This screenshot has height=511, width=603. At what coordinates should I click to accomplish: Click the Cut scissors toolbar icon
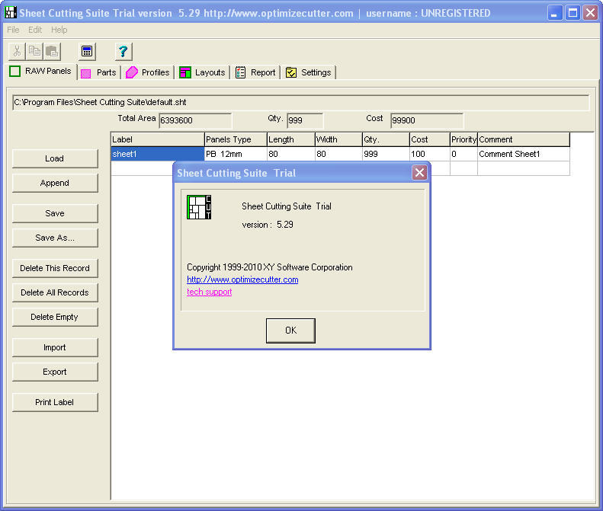click(17, 51)
